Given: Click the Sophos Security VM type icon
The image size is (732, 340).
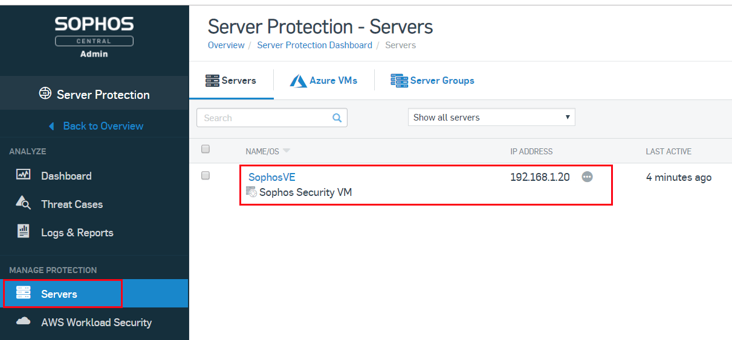Looking at the screenshot, I should pos(251,192).
